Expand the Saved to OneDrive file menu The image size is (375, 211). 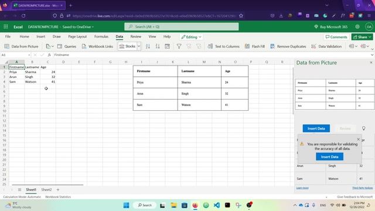coord(78,27)
